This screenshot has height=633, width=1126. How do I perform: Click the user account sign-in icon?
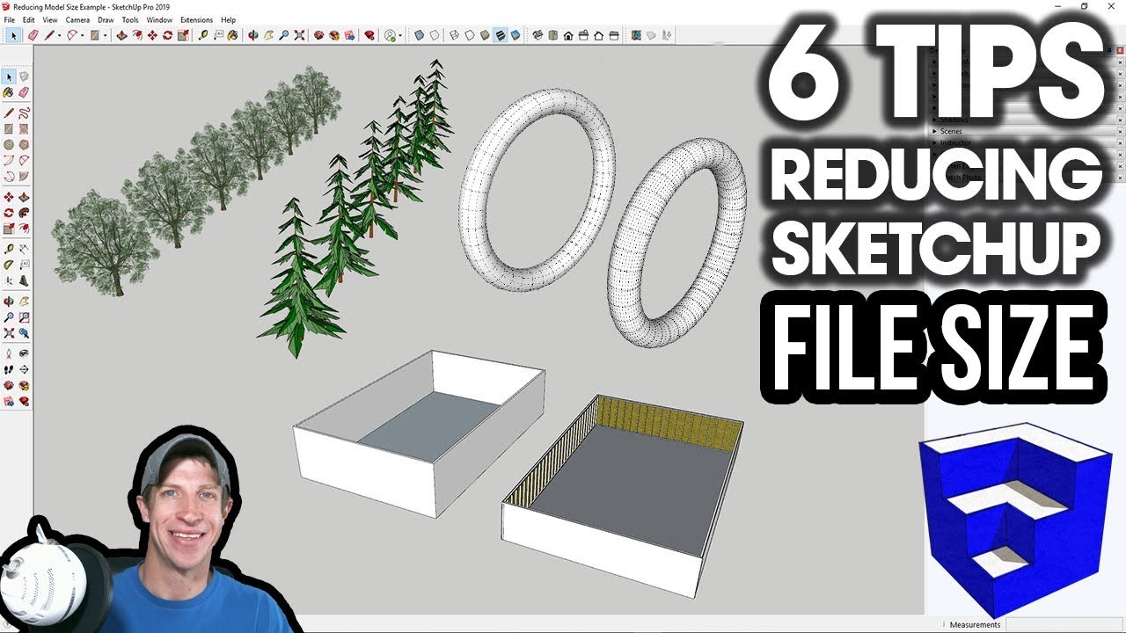click(x=390, y=35)
